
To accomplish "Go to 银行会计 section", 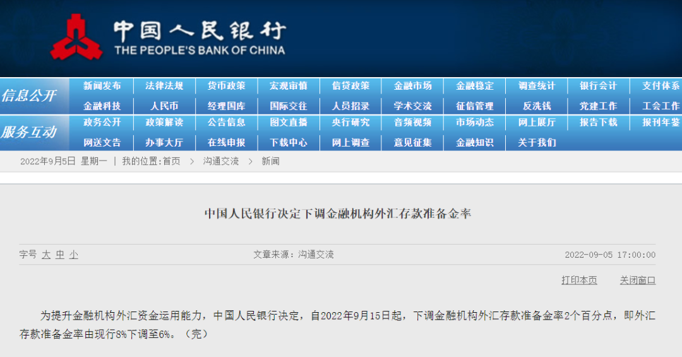I will tap(599, 86).
